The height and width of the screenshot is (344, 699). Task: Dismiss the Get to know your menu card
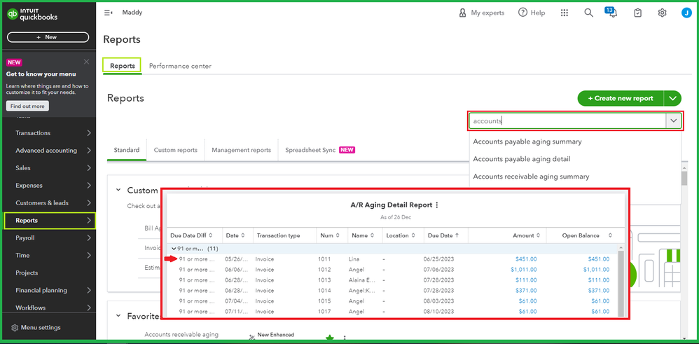point(86,62)
